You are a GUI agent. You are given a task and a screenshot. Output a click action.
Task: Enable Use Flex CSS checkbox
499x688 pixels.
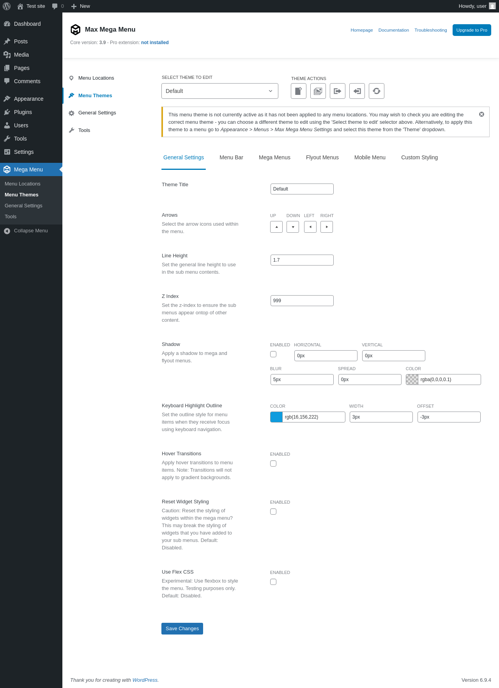point(273,582)
